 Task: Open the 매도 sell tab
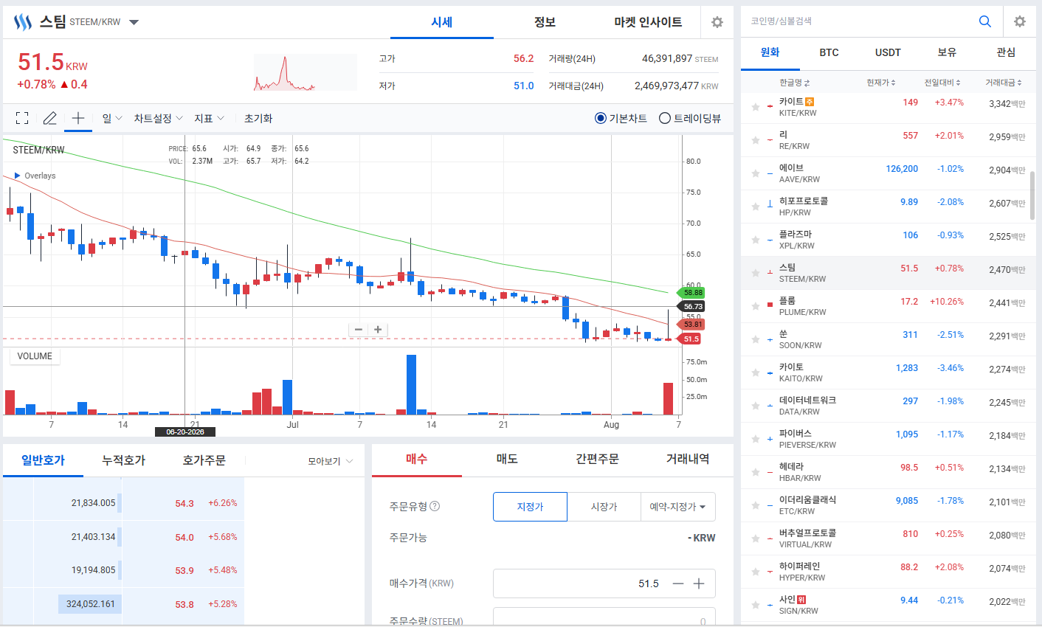click(507, 459)
